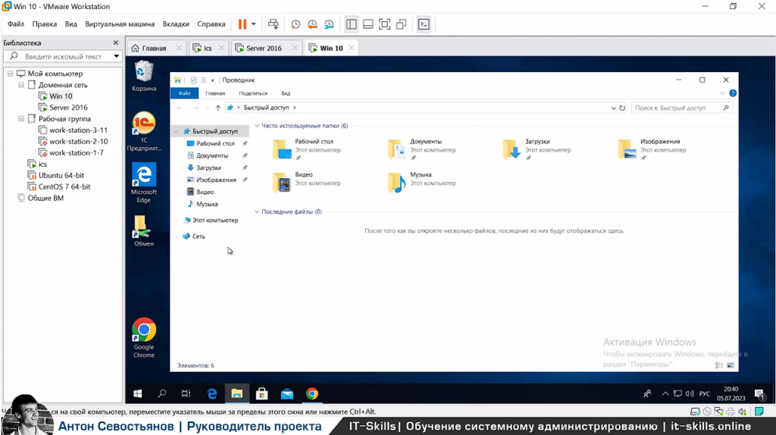776x435 pixels.
Task: Click the Microsoft Edge desktop icon
Action: point(144,183)
